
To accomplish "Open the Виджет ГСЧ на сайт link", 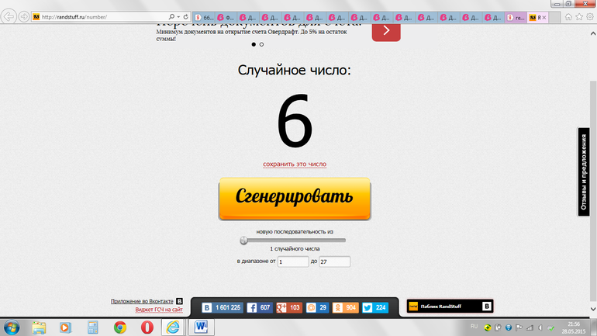I will (159, 310).
